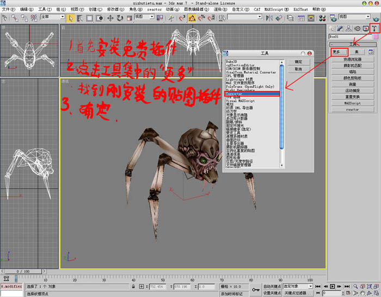
Task: Toggle 3D Snaps magnet
Action: [x=182, y=18]
